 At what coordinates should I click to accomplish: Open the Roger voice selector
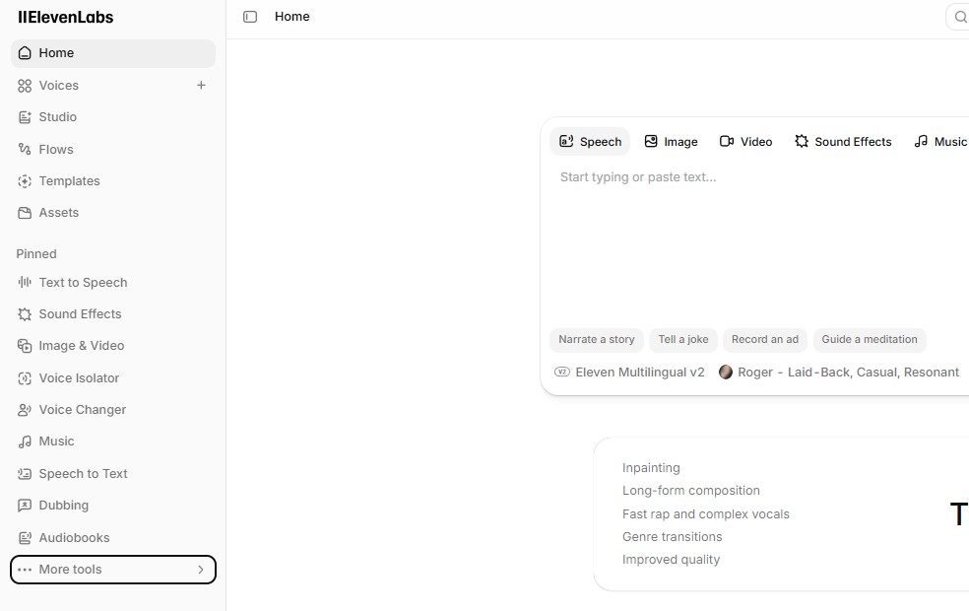click(839, 373)
